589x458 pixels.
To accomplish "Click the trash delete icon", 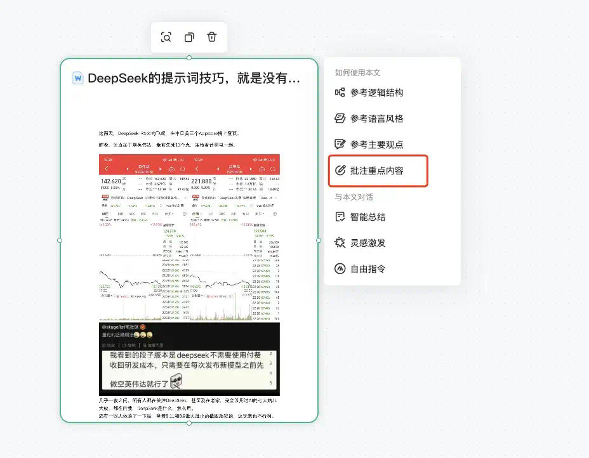I will point(212,37).
